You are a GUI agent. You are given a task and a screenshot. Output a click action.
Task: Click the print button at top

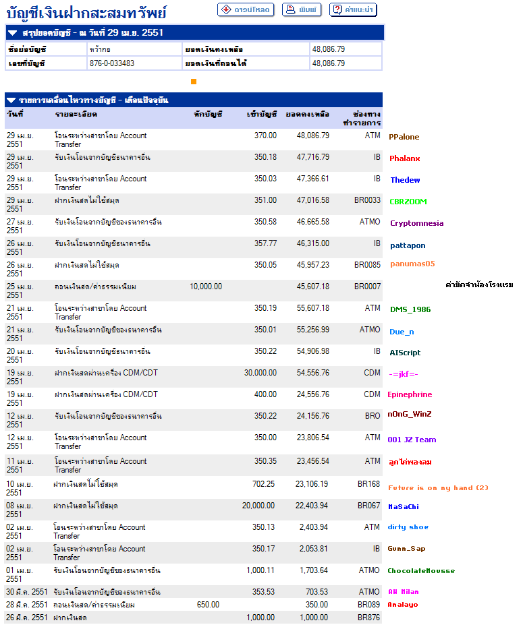[x=301, y=9]
